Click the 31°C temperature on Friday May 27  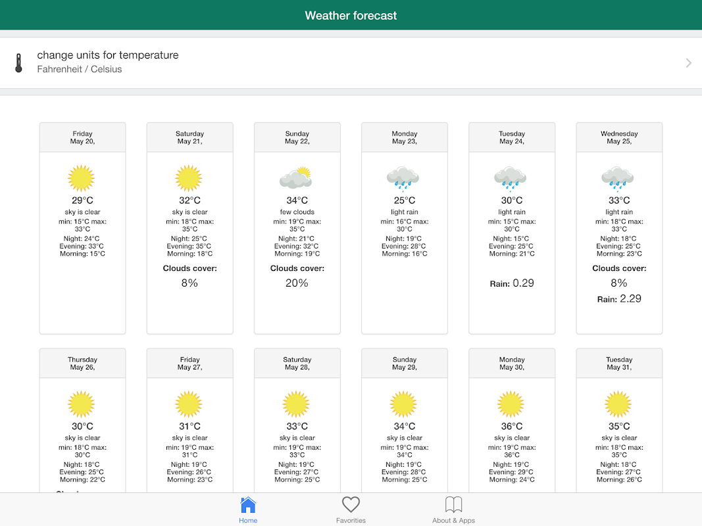coord(190,426)
